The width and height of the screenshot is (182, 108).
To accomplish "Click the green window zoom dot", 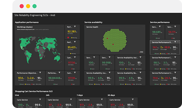I will click(x=34, y=6).
